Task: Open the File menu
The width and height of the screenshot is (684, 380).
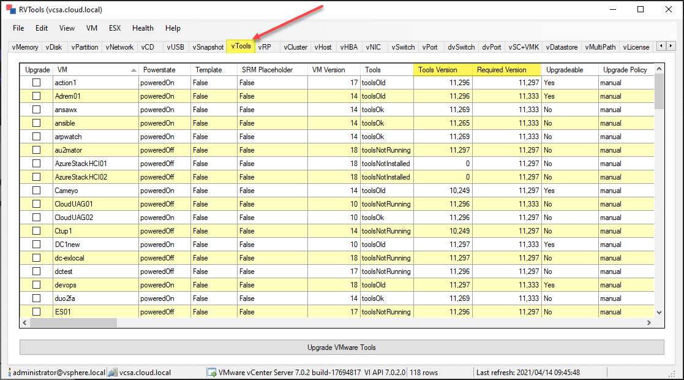Action: click(x=18, y=28)
